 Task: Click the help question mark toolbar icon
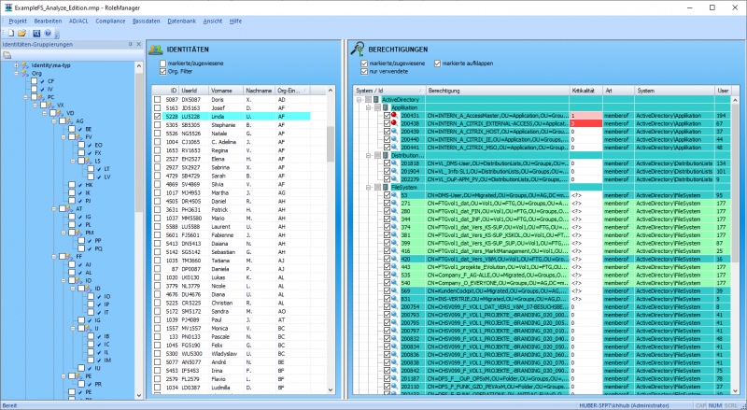[x=48, y=33]
